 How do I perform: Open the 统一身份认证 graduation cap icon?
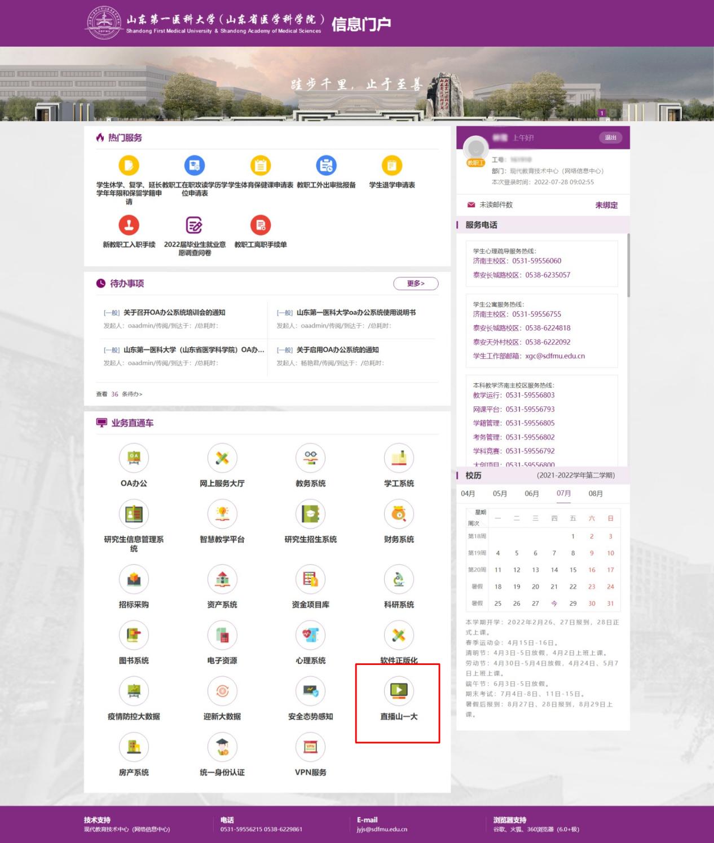tap(222, 747)
